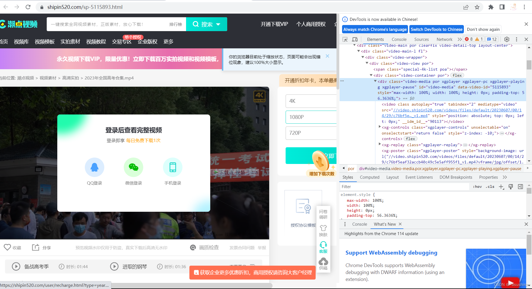Activate the DevTools inspect element picker

pyautogui.click(x=345, y=39)
